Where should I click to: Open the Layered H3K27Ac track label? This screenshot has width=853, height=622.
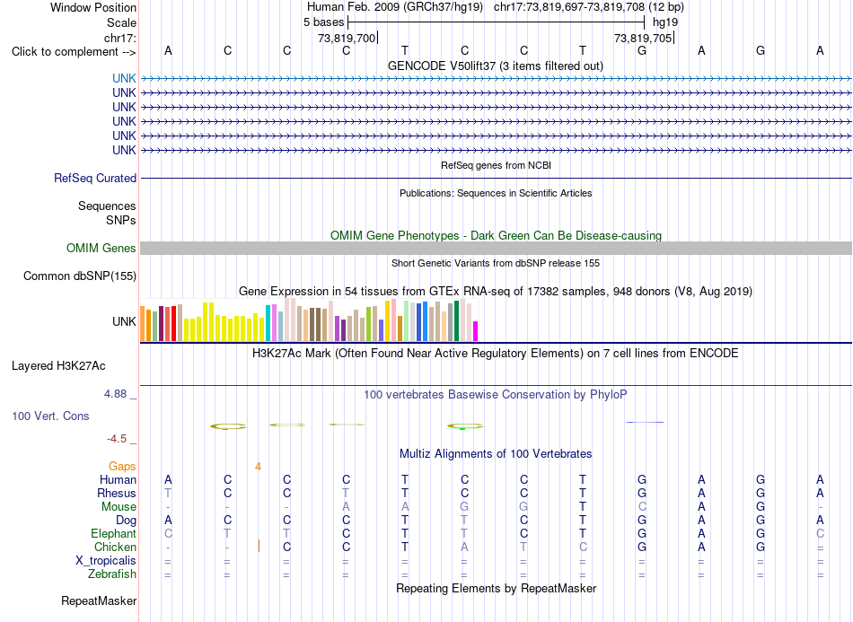pyautogui.click(x=58, y=365)
